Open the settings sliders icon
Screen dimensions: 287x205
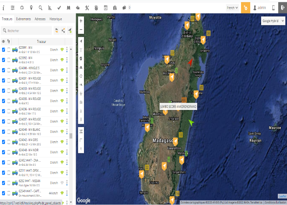pos(13,7)
